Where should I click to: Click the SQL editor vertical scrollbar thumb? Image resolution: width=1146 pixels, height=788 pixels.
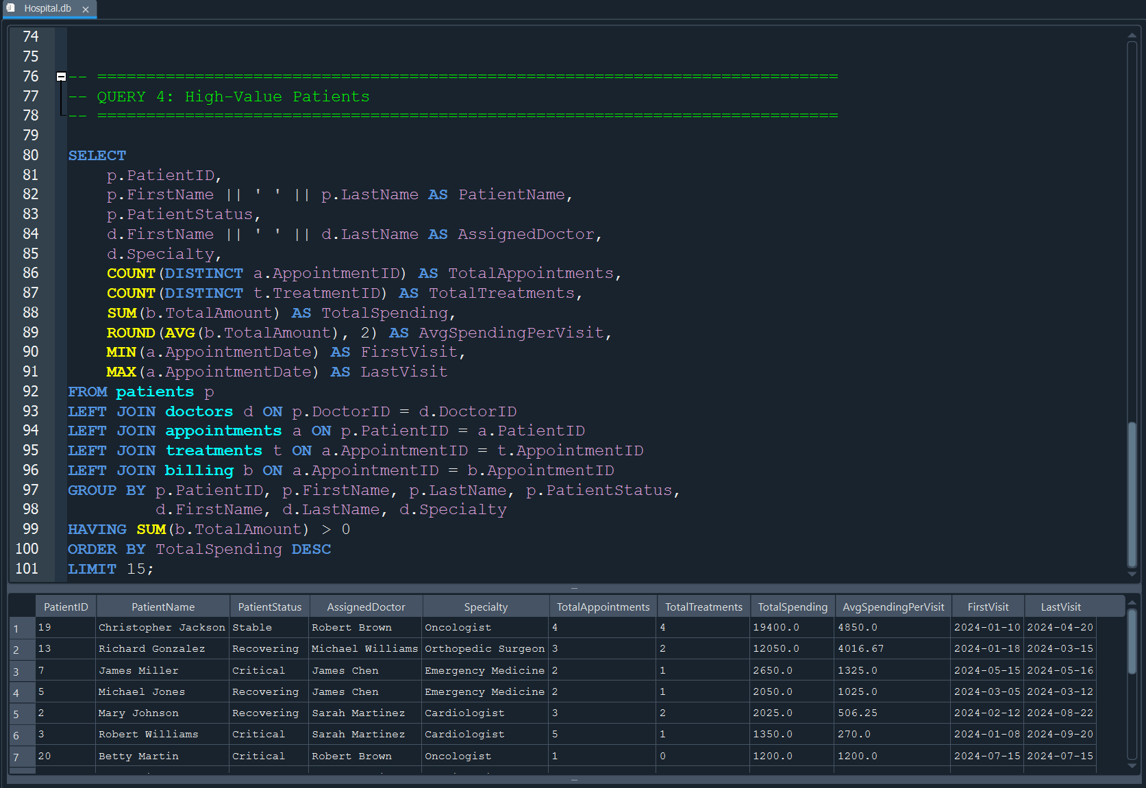point(1132,493)
